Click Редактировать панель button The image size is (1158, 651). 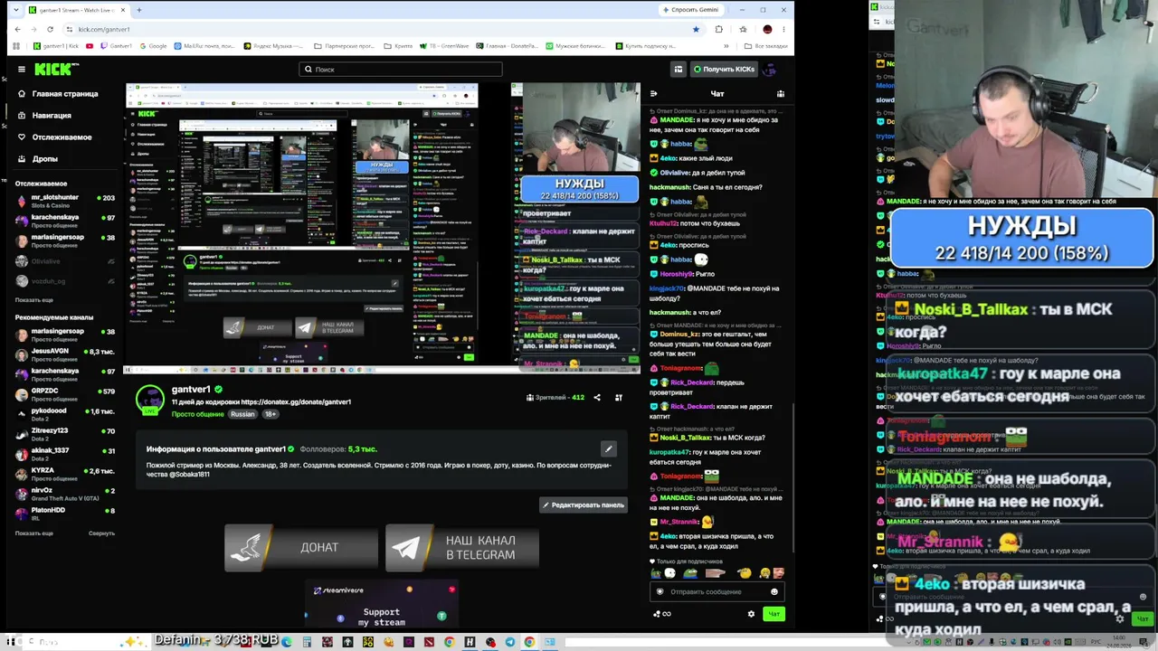[584, 505]
